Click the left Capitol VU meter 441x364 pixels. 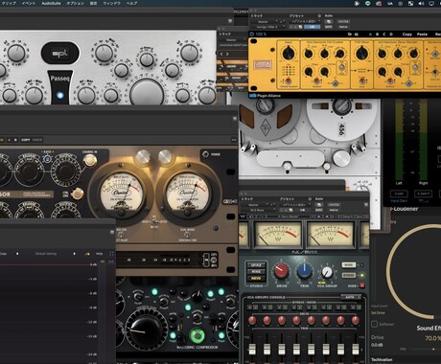122,193
